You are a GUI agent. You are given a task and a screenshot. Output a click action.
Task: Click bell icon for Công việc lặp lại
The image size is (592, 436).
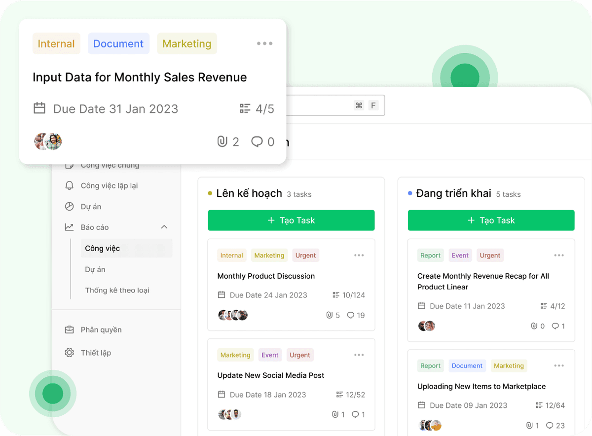pyautogui.click(x=70, y=186)
